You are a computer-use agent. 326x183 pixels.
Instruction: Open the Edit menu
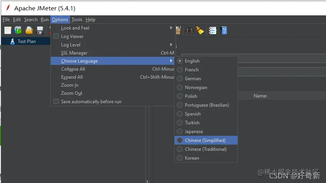pos(17,20)
